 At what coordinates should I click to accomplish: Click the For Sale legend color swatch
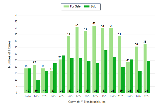(66, 6)
